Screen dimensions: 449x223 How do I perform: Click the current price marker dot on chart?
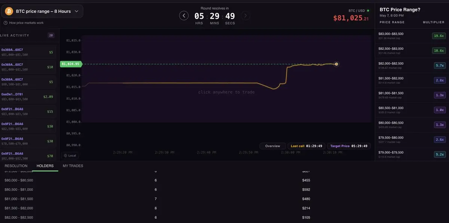coord(336,64)
